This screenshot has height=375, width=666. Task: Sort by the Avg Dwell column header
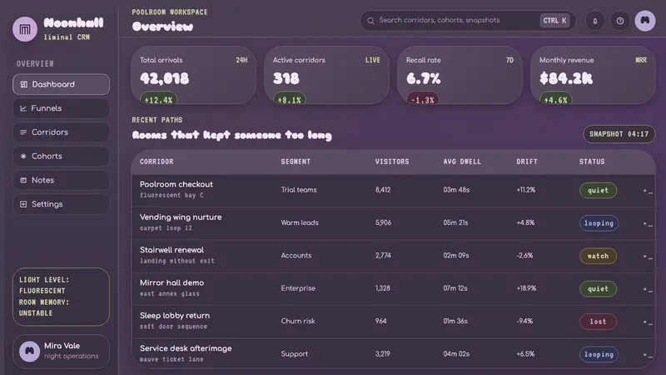click(462, 162)
